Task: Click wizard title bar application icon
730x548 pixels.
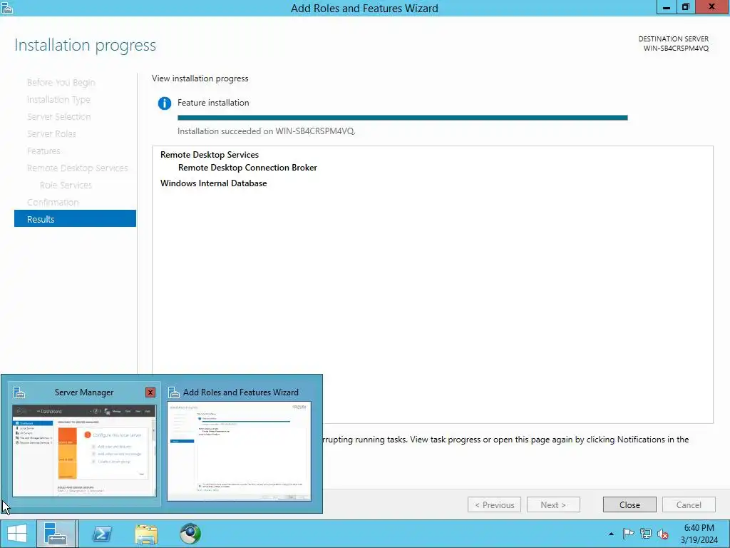Action: [7, 8]
